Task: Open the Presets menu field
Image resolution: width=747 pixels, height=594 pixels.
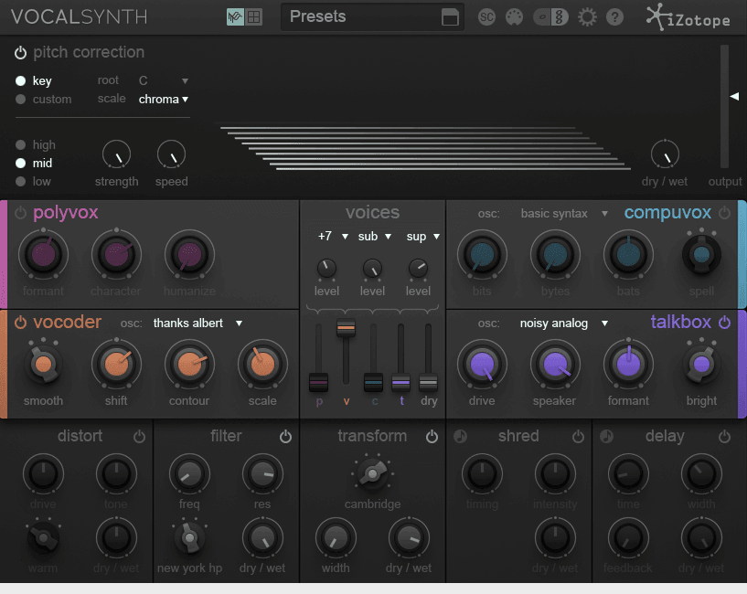Action: 372,17
